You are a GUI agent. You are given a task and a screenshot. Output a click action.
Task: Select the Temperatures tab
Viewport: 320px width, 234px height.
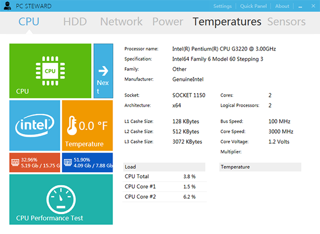click(x=227, y=22)
